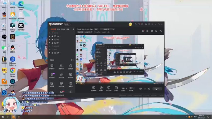The image size is (212, 119).
Task: Unlock the 全屏 1 full-screen source
Action: (x=52, y=53)
